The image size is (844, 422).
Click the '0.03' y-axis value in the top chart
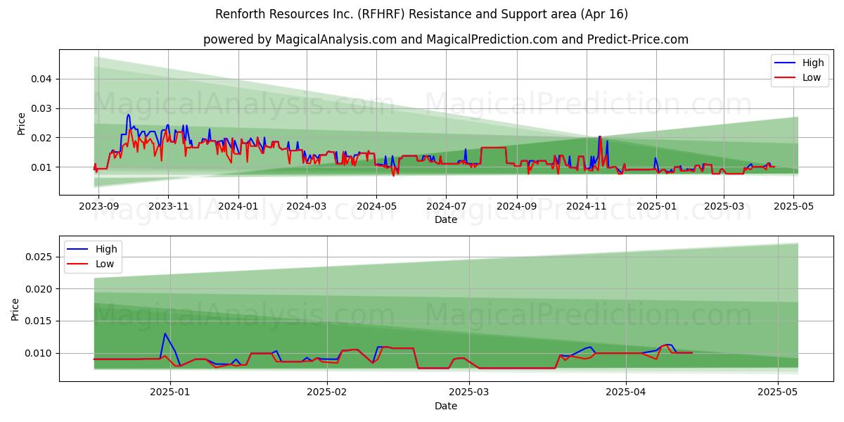point(41,108)
